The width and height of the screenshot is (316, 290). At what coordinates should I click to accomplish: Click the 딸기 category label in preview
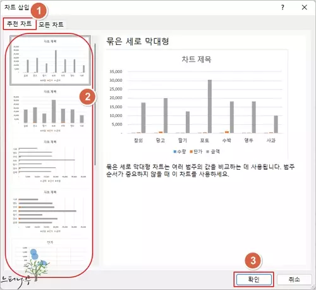(182, 141)
